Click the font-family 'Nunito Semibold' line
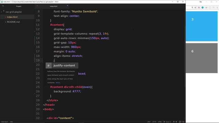Viewport: 219px width, 123px height. (76, 11)
